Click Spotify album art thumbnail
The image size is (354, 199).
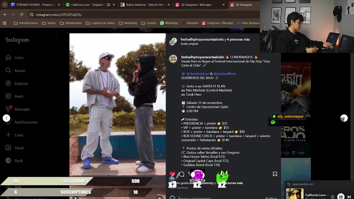295,194
